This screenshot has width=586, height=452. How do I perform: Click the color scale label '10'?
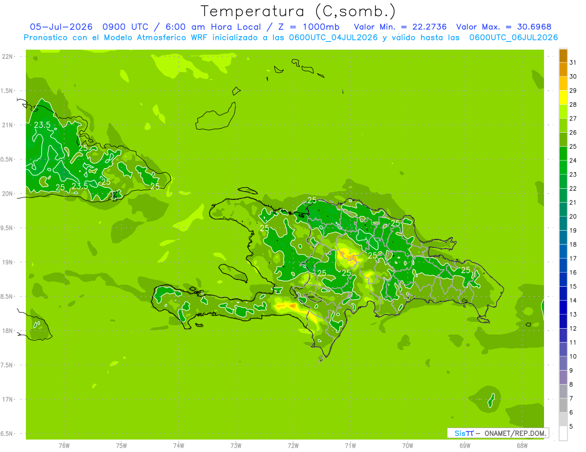[573, 356]
